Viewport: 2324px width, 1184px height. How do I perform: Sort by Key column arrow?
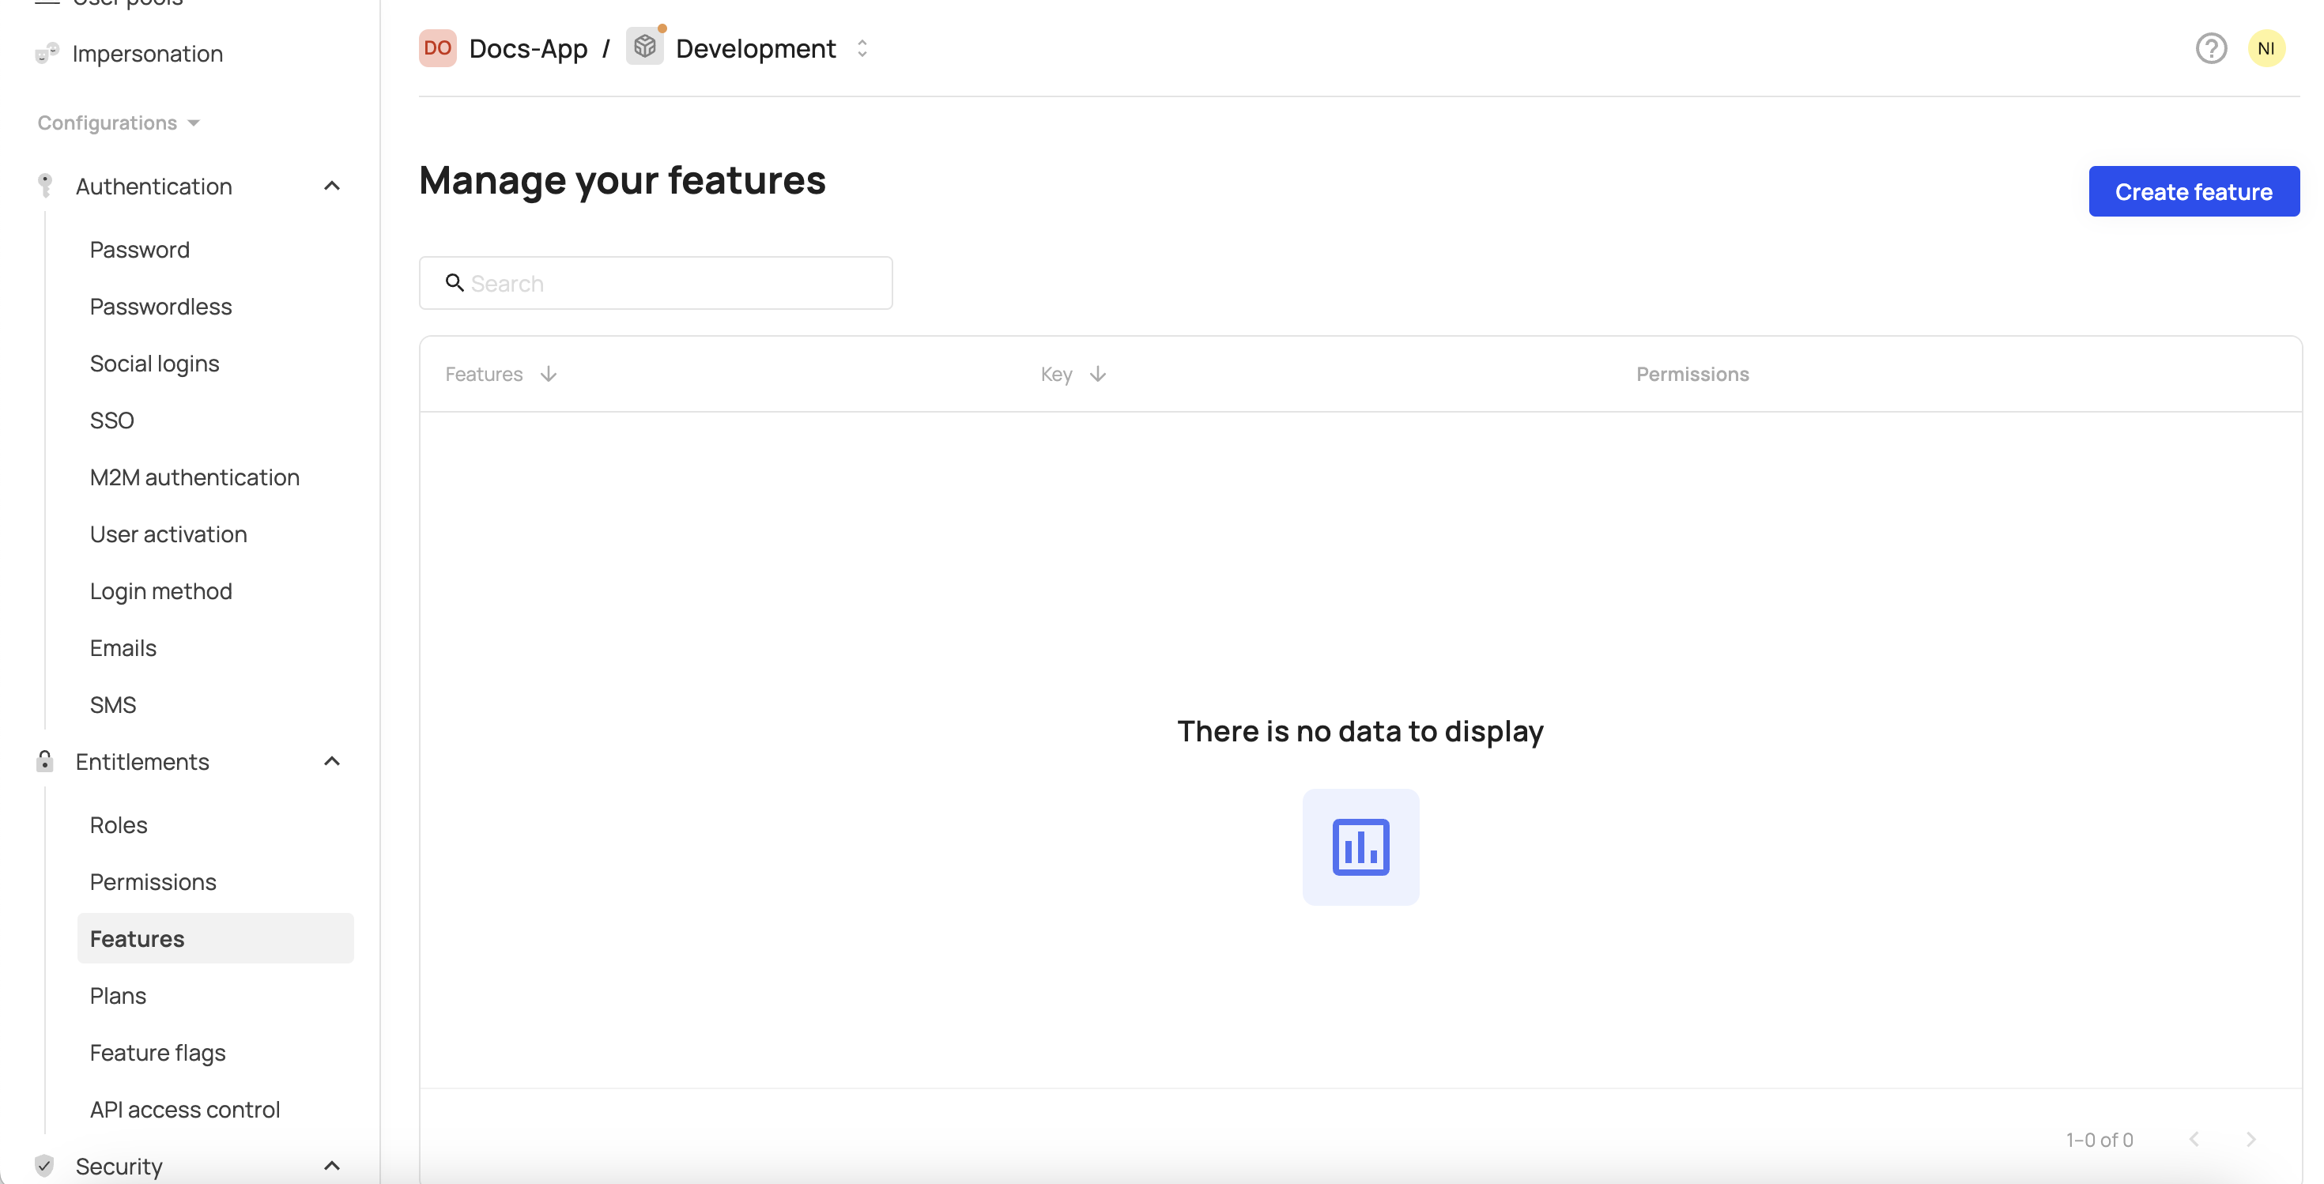(1097, 374)
